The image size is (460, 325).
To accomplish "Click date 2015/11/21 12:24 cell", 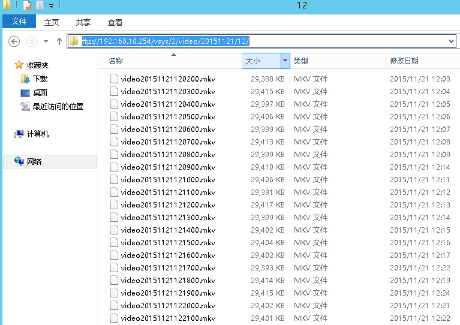I will tap(420, 293).
